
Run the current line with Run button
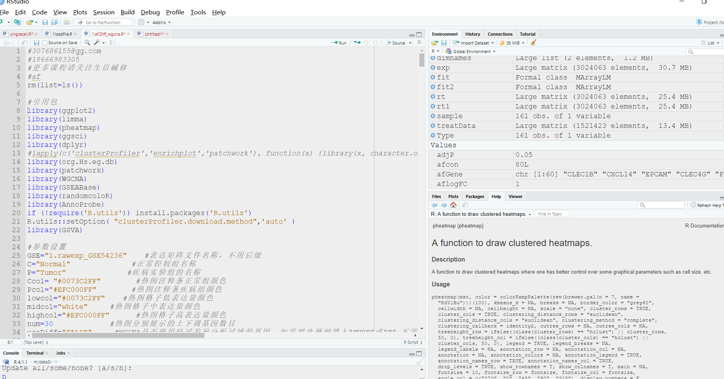(x=339, y=43)
